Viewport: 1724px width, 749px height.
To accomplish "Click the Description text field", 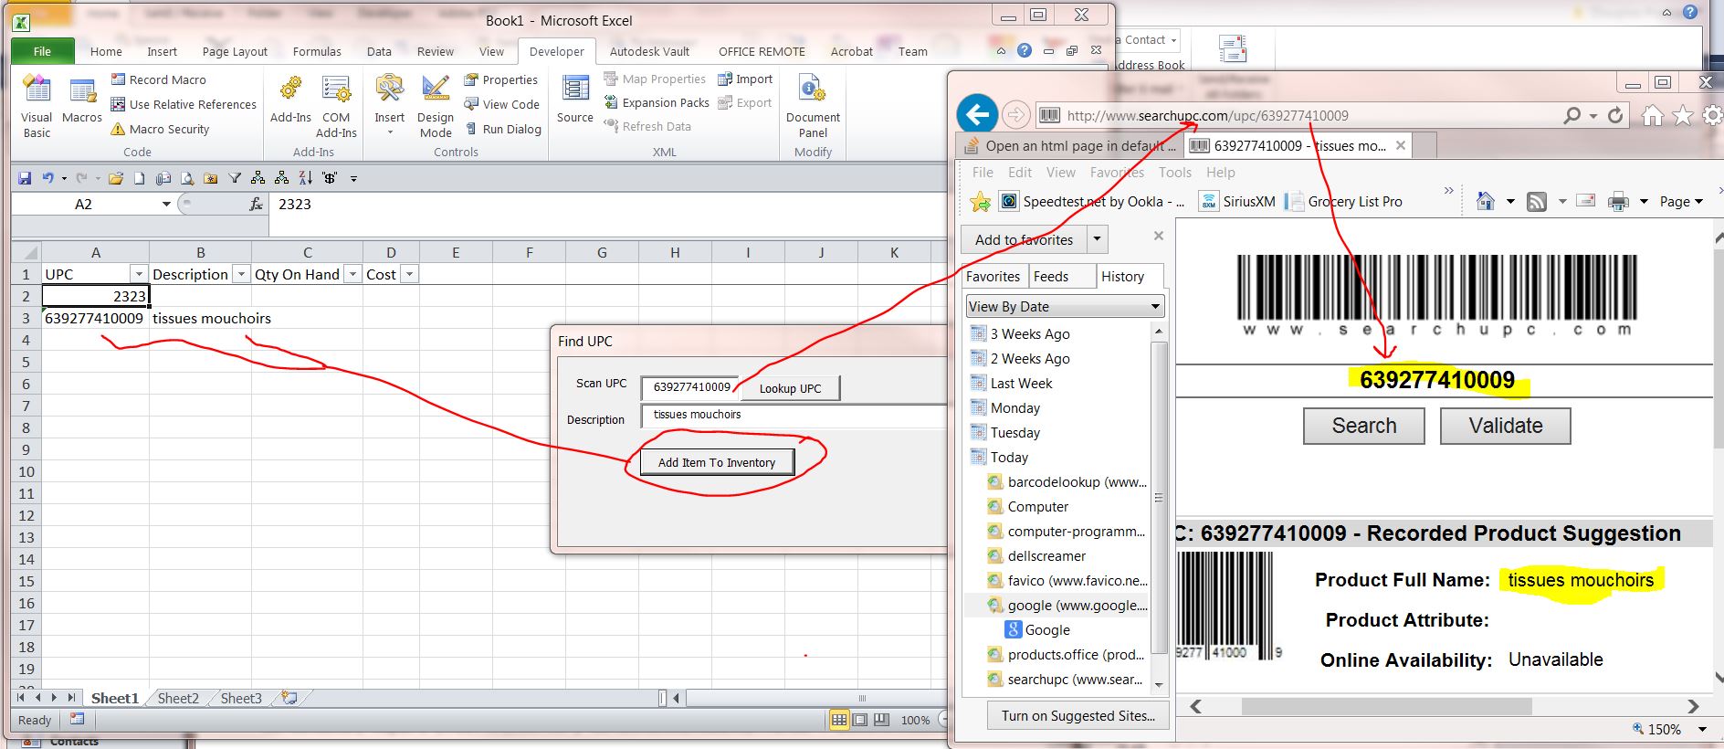I will click(x=793, y=416).
